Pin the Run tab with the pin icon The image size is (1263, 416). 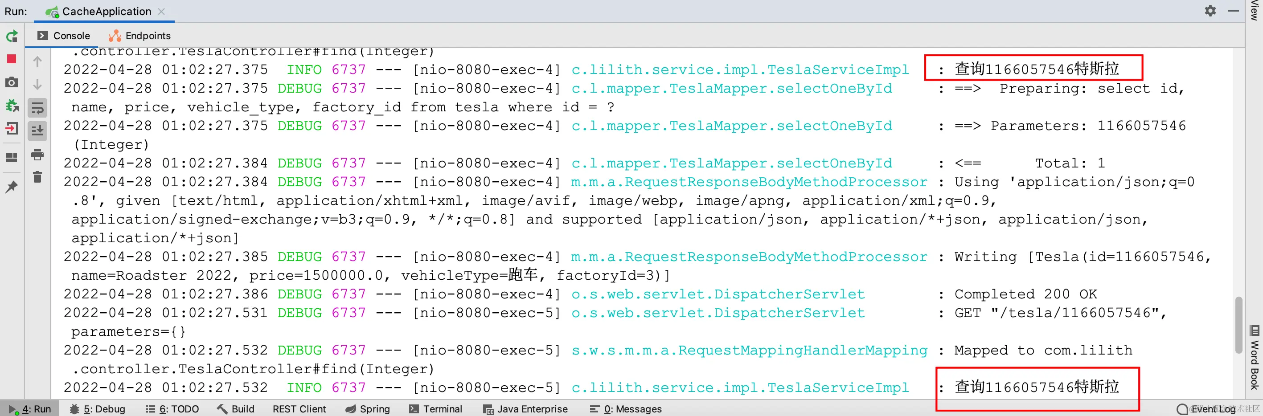tap(12, 187)
